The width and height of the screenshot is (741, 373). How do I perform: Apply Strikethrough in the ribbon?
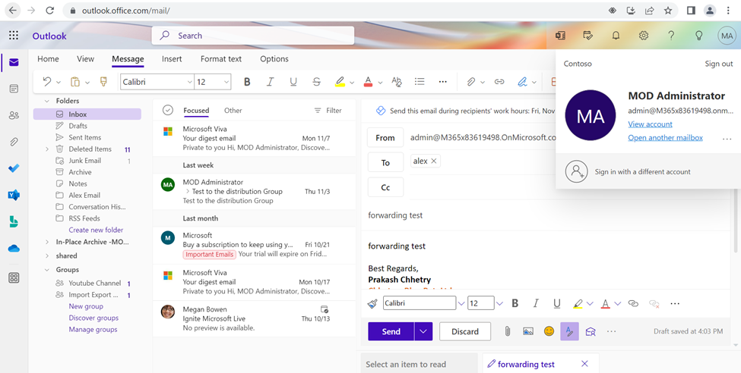click(x=317, y=82)
